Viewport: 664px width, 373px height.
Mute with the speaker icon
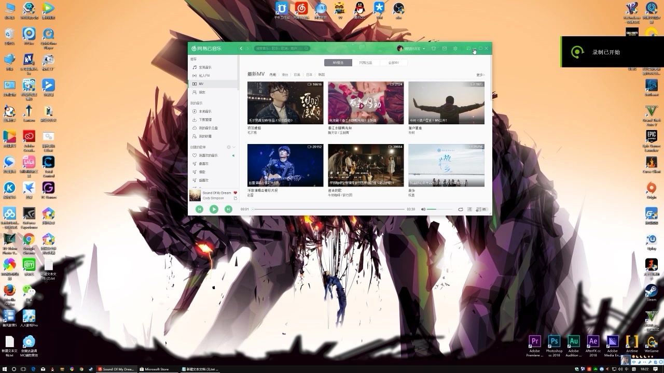(x=423, y=209)
